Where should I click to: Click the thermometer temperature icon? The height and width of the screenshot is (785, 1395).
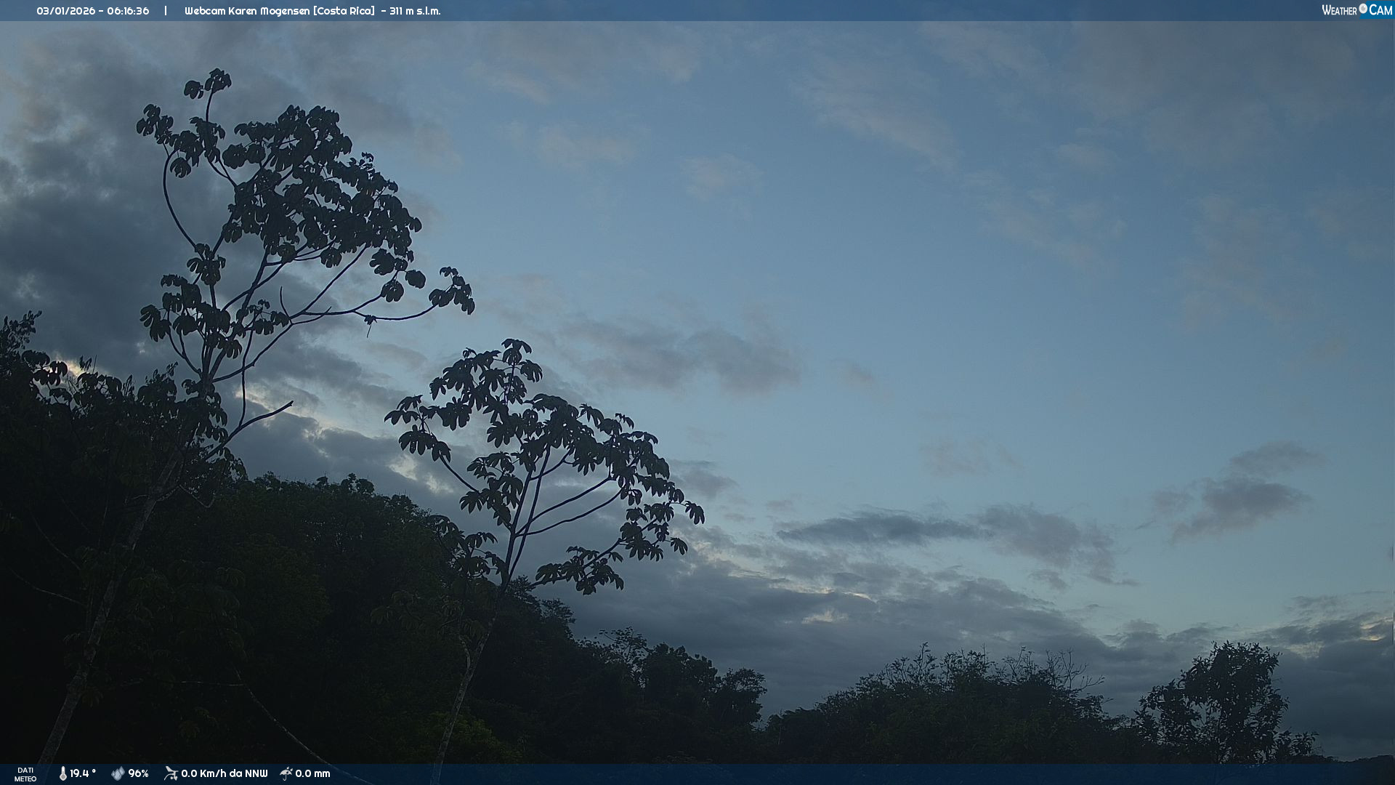(63, 773)
